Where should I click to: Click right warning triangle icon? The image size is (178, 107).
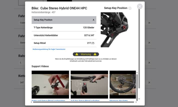[x=95, y=54]
